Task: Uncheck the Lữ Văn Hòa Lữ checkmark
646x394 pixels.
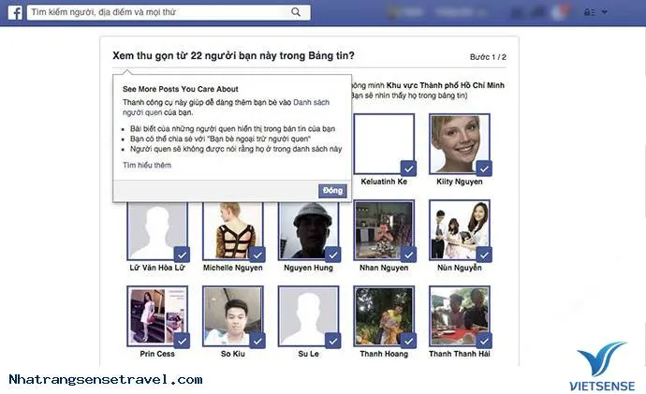Action: tap(182, 255)
